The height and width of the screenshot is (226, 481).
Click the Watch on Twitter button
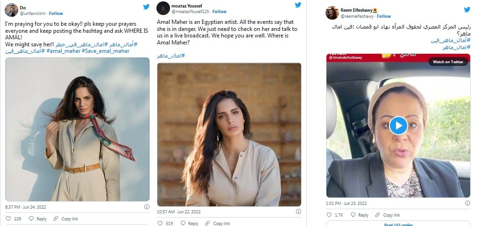click(x=448, y=62)
